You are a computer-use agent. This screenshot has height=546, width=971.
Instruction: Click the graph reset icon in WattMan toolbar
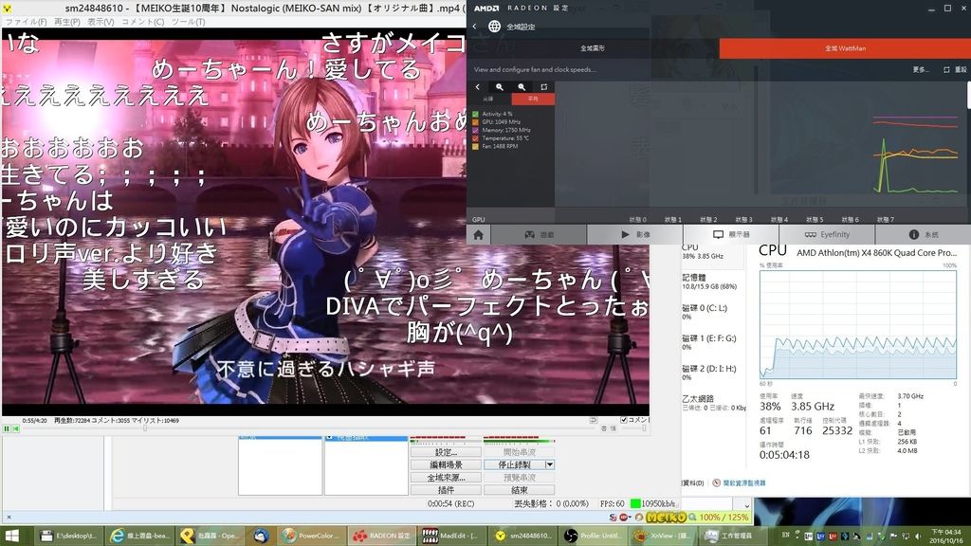click(543, 87)
